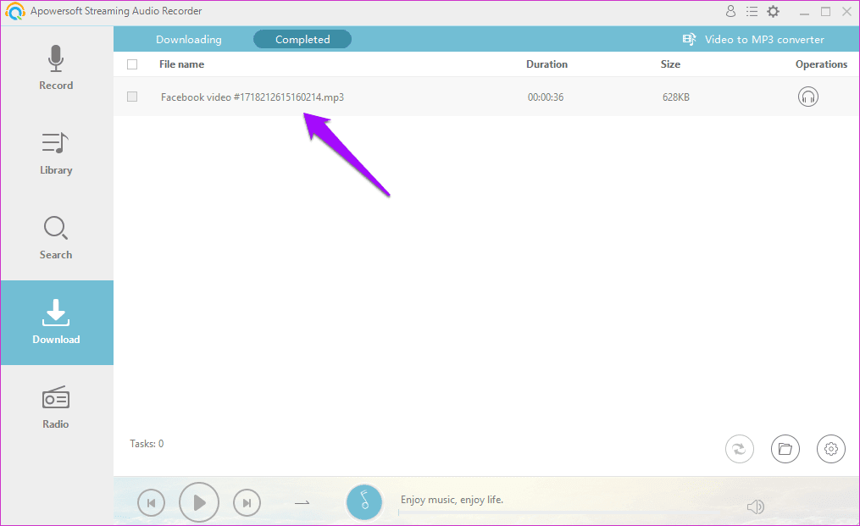Click the 00:00:36 duration value
This screenshot has height=526, width=860.
546,97
